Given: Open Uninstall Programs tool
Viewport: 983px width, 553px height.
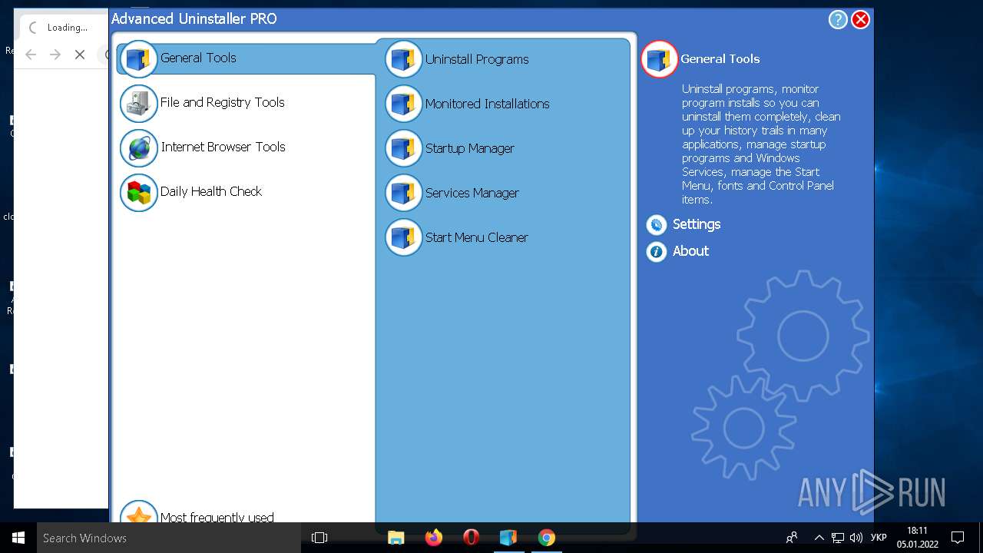Looking at the screenshot, I should click(x=477, y=59).
